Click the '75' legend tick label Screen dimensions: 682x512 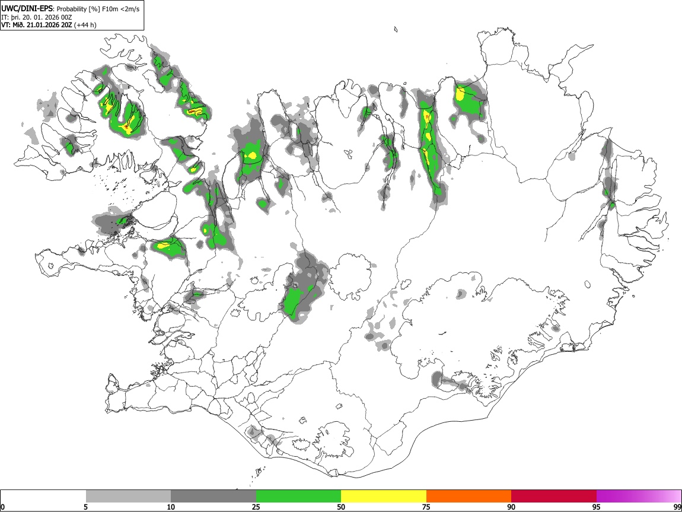[426, 507]
